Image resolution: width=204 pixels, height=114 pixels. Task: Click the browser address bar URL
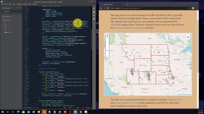click(x=127, y=8)
